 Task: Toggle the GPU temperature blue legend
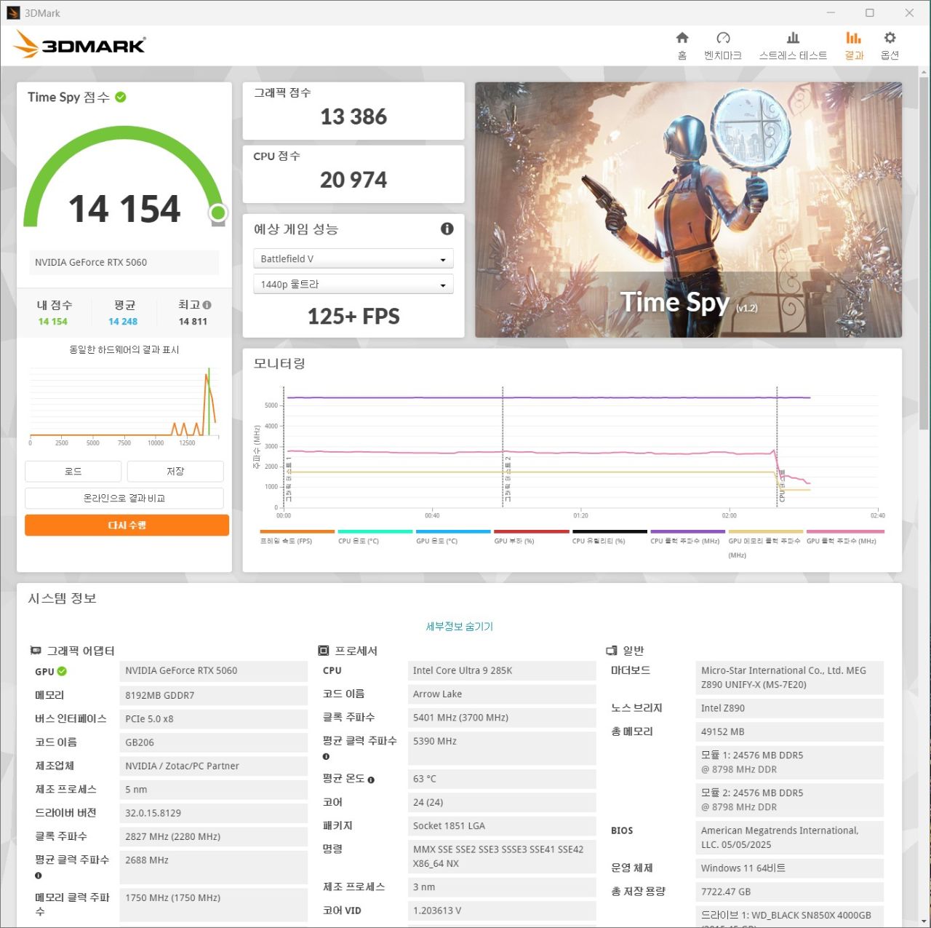453,537
